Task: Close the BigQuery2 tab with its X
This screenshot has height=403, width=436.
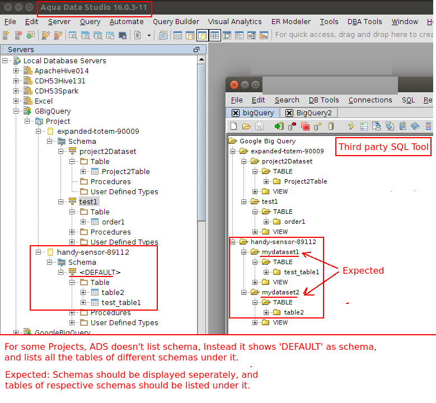Action: [x=289, y=113]
